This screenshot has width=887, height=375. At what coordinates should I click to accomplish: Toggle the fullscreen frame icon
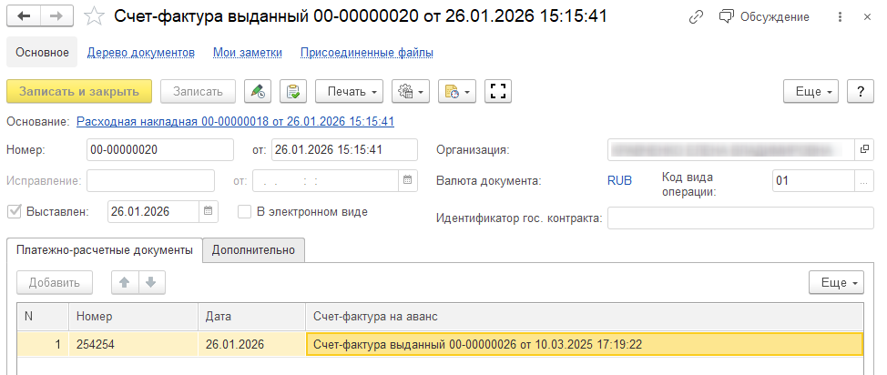497,91
